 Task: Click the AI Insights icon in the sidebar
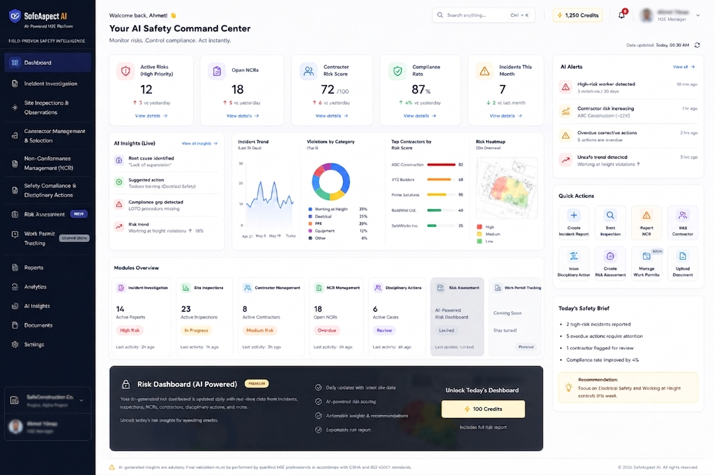[x=15, y=306]
